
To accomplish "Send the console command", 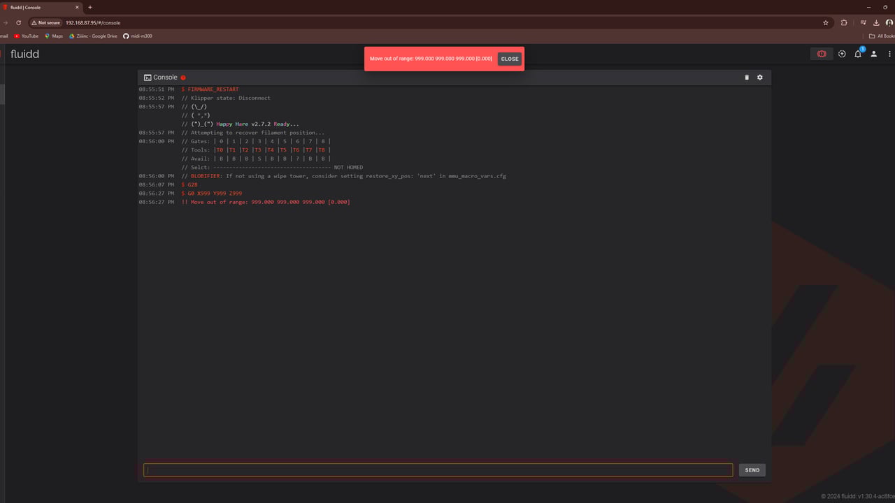I will [752, 470].
